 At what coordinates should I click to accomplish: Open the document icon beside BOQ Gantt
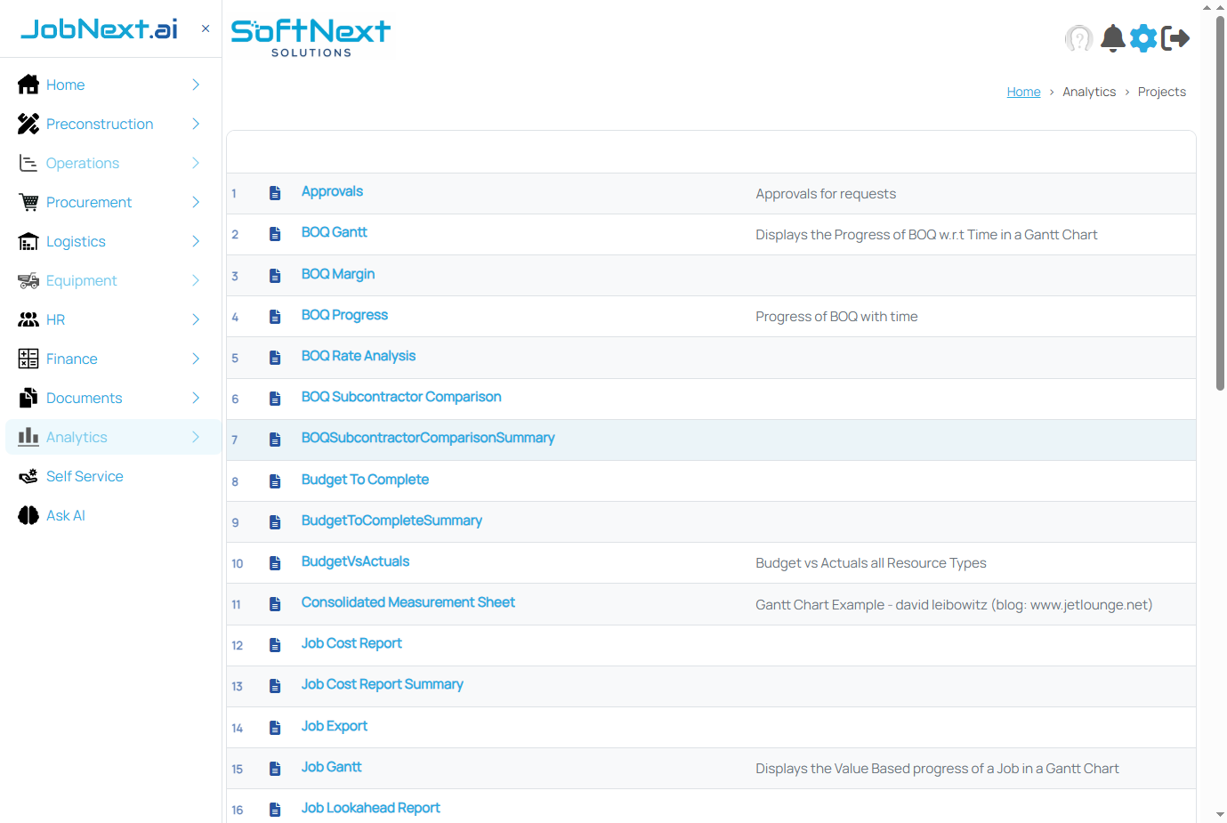274,234
